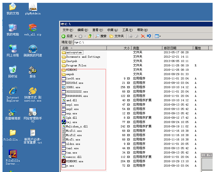
Task: Click the blue Undo arrow icon
Action: point(149,36)
